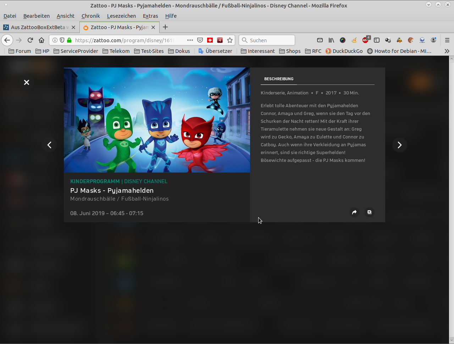Click the Pocket save icon
454x344 pixels.
coord(200,40)
